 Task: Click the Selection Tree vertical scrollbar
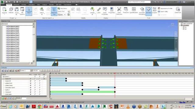coord(34,44)
